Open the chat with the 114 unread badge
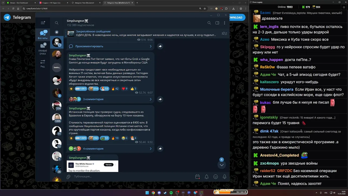This screenshot has height=196, width=348. coord(57,105)
